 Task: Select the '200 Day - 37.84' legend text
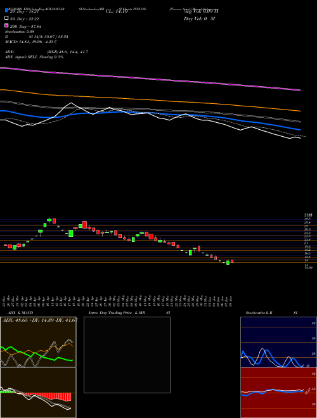click(x=25, y=27)
